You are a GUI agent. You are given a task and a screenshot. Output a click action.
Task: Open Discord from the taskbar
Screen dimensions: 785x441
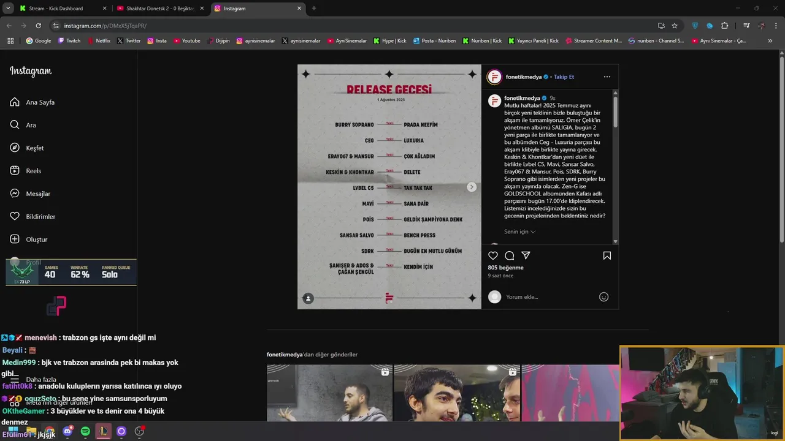pyautogui.click(x=67, y=431)
